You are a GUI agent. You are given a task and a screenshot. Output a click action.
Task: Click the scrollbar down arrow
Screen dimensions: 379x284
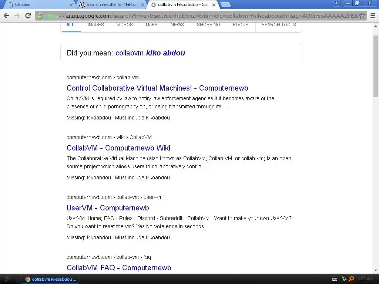(376, 270)
